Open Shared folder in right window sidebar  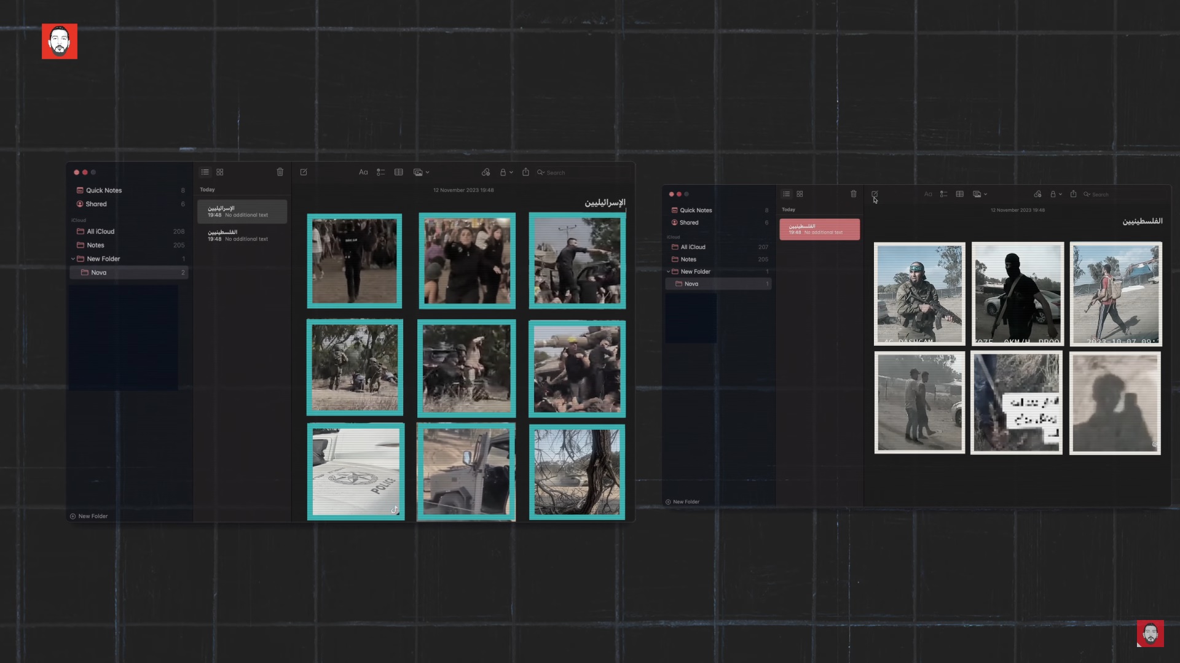[718, 223]
